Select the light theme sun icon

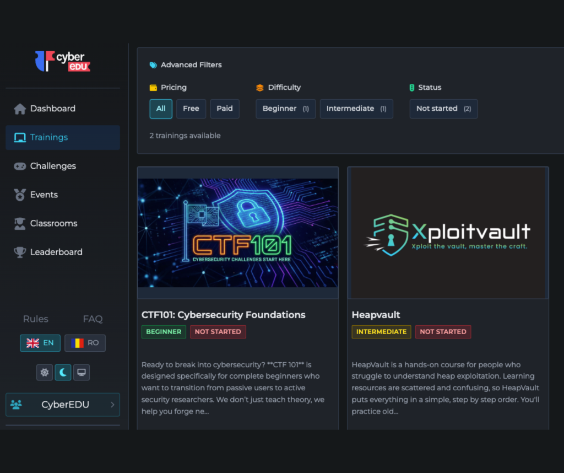tap(45, 372)
